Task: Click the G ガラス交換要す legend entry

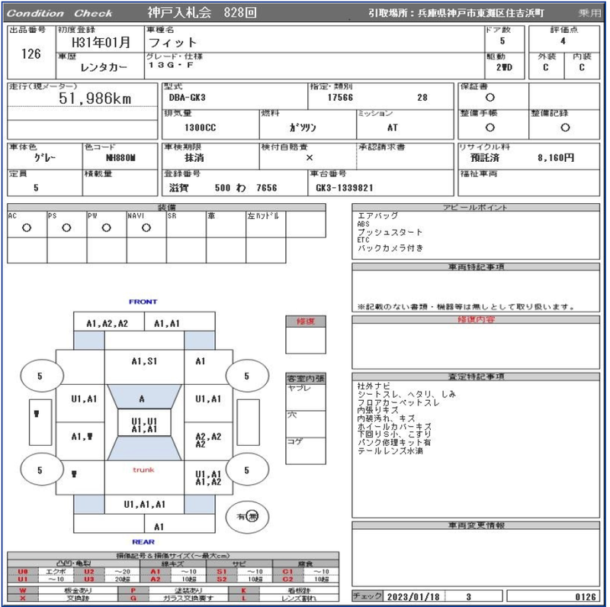Action: tap(173, 598)
